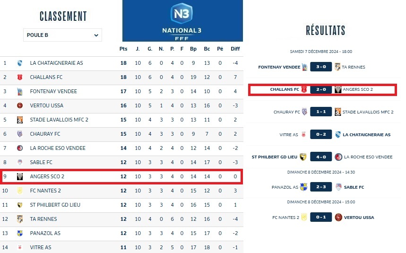Viewport: 406px width, 253px height.
Task: Click St Philbert GD Lieu crest in results
Action: (304, 157)
